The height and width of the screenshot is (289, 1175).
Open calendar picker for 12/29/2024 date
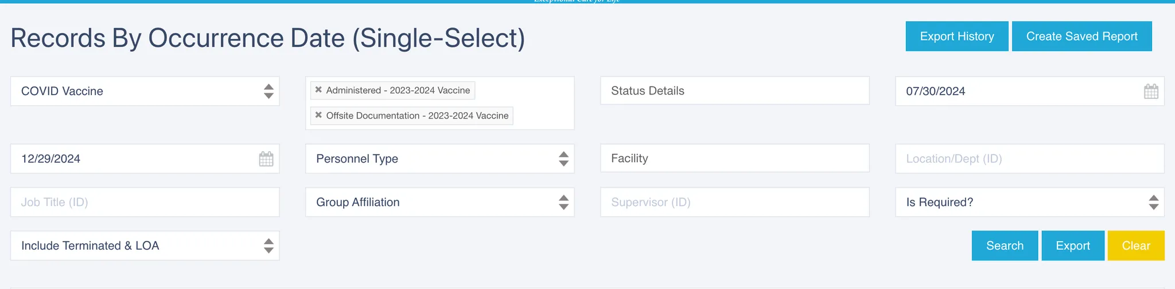coord(266,159)
